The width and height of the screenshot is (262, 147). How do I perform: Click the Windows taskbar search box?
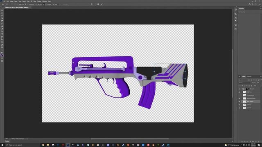(x=23, y=145)
